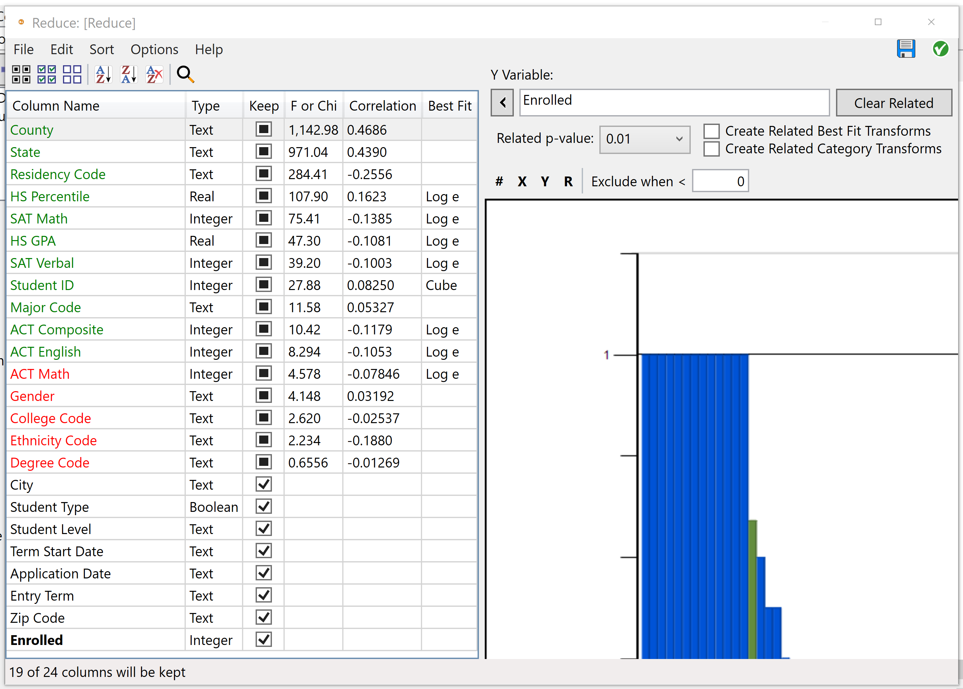Viewport: 963px width, 689px height.
Task: Click the blue save disk icon
Action: click(x=906, y=49)
